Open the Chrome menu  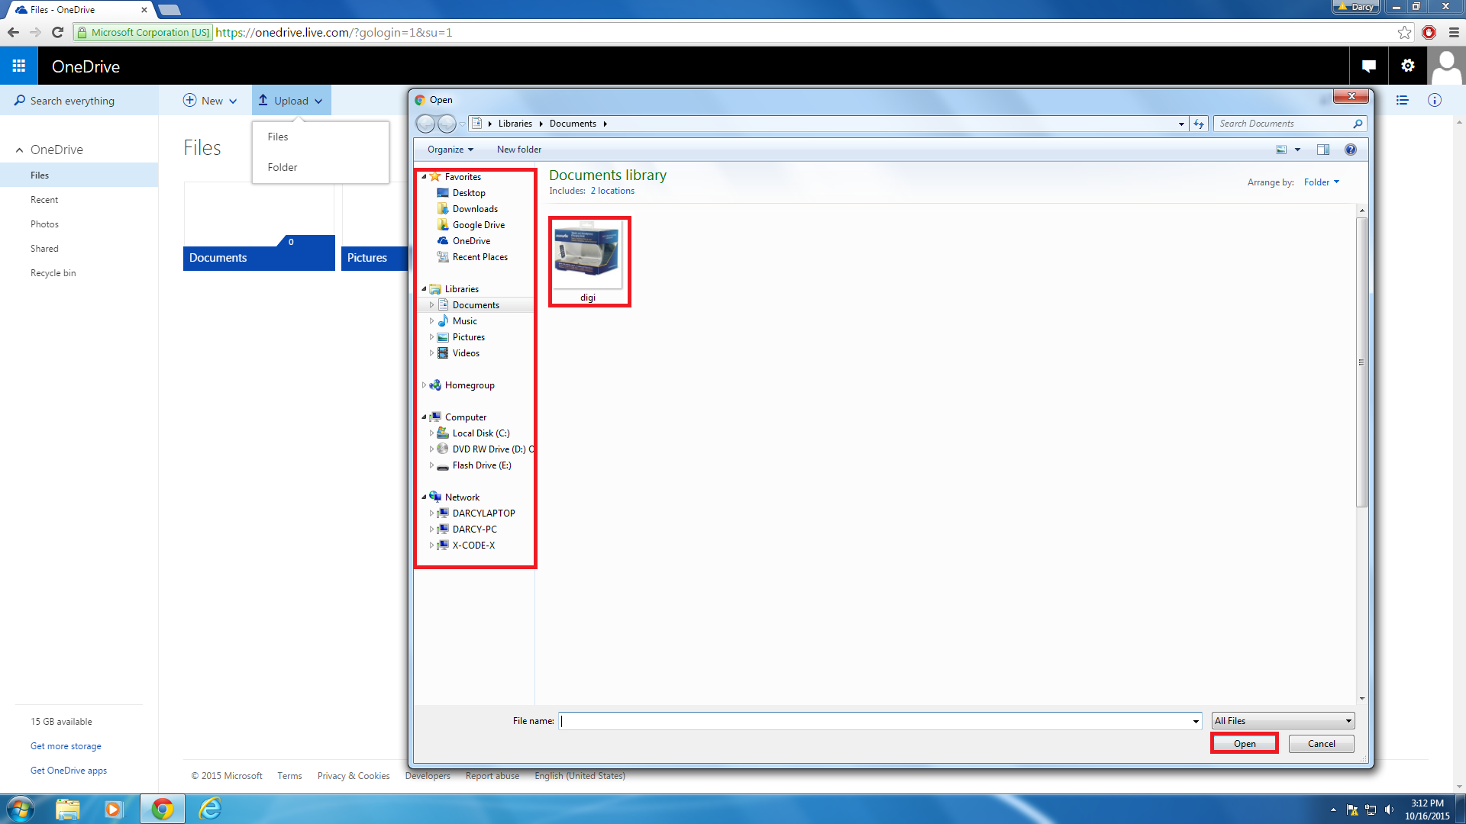tap(1454, 32)
